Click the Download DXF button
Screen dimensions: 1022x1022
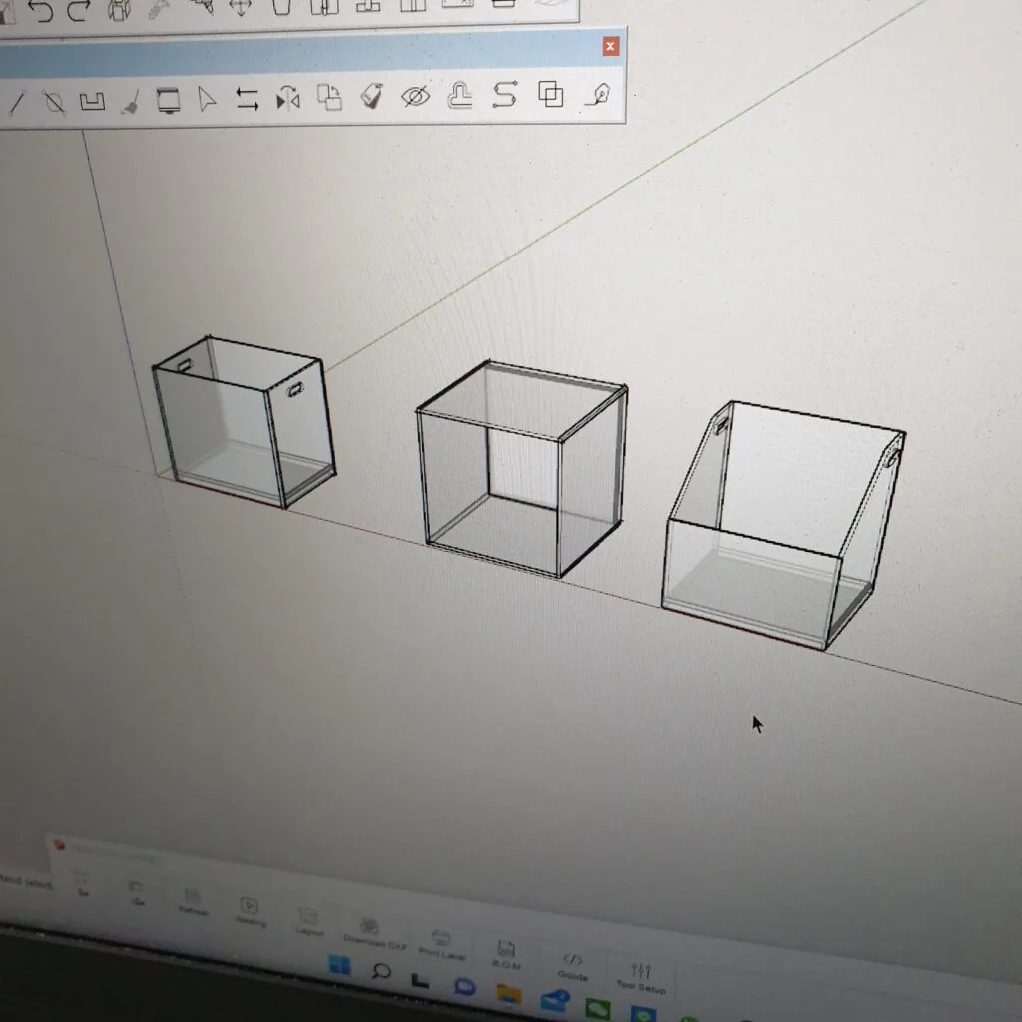[x=373, y=934]
